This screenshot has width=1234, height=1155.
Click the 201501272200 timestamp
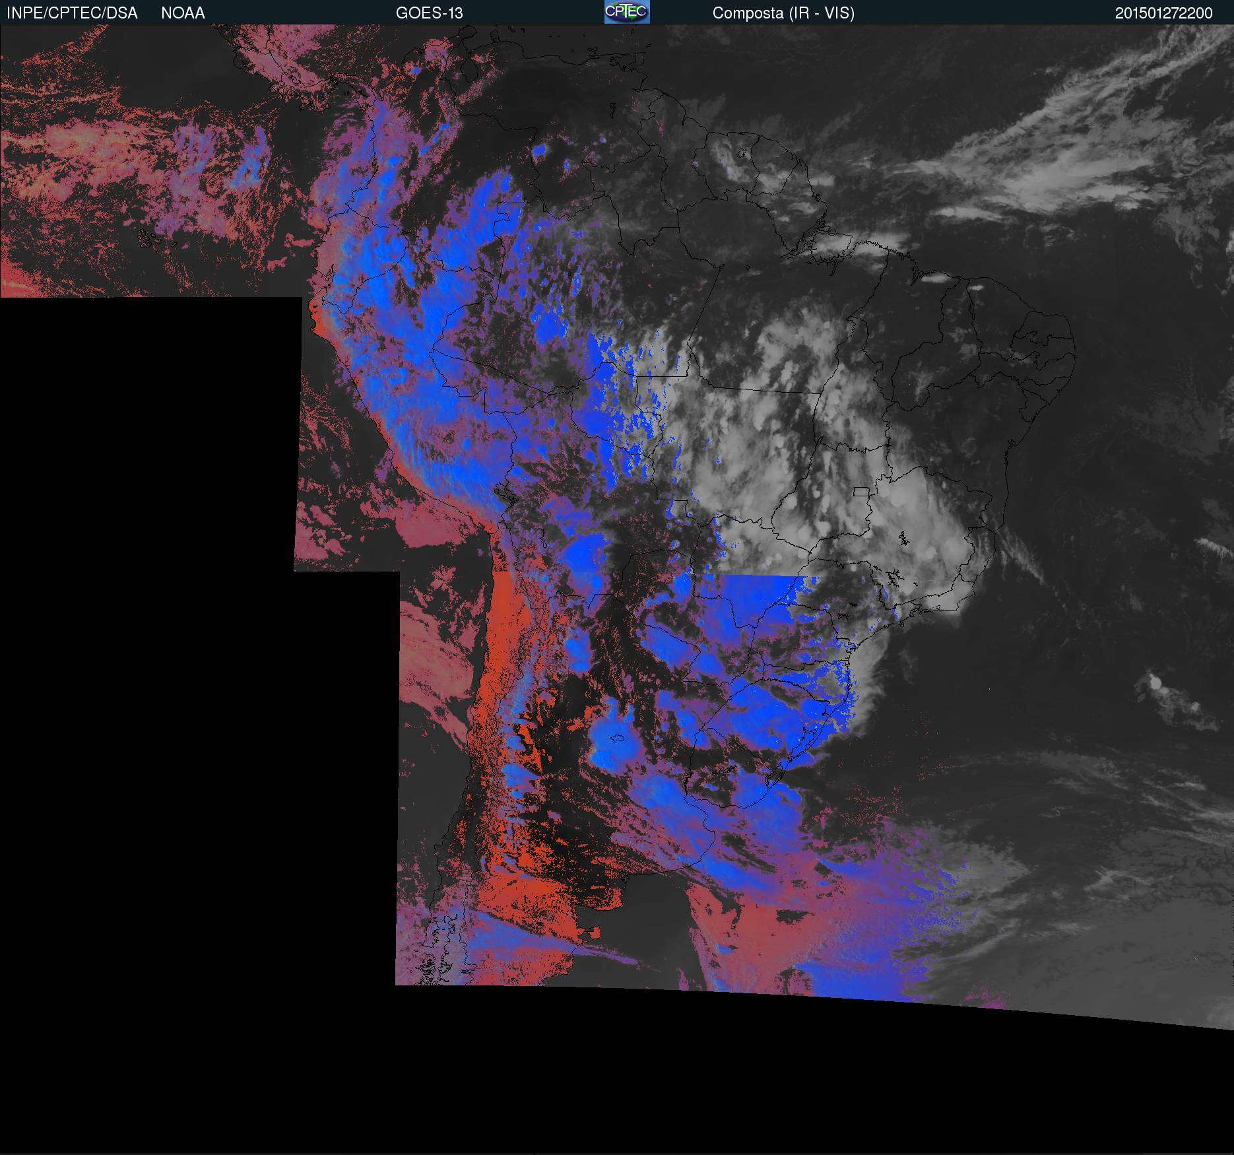1163,13
